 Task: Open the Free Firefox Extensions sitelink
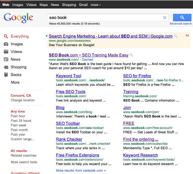pyautogui.click(x=78, y=155)
